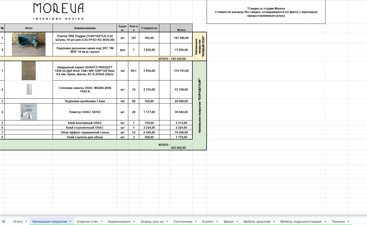The image size is (367, 225).
Task: Select the ORAC wall panel photo
Action: coord(29,89)
